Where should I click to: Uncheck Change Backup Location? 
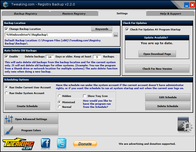6,29
